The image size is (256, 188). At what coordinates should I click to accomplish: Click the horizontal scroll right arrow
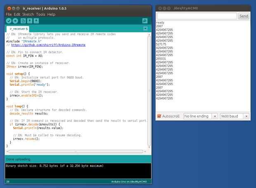coord(145,152)
